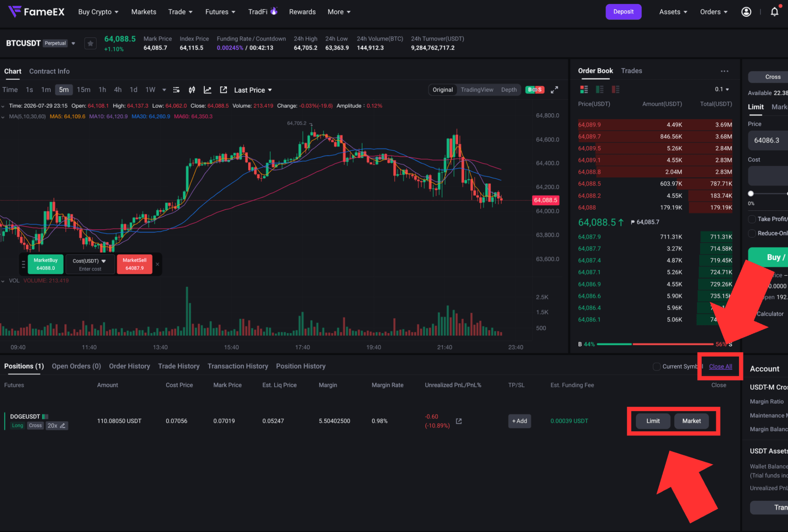This screenshot has height=532, width=788.
Task: Switch to Trades tab
Action: (631, 71)
